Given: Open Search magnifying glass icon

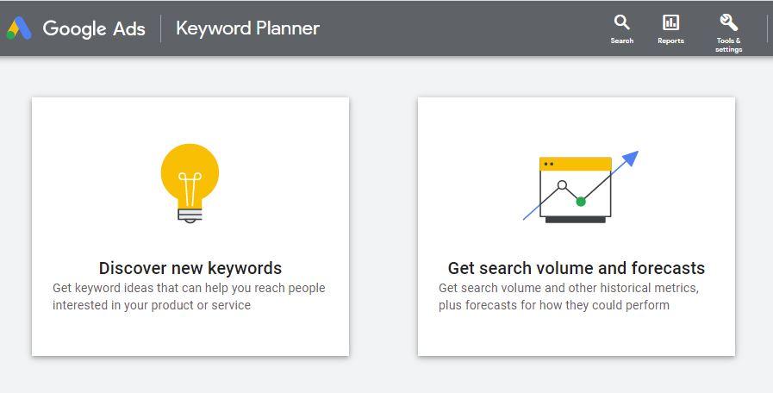Looking at the screenshot, I should (621, 22).
